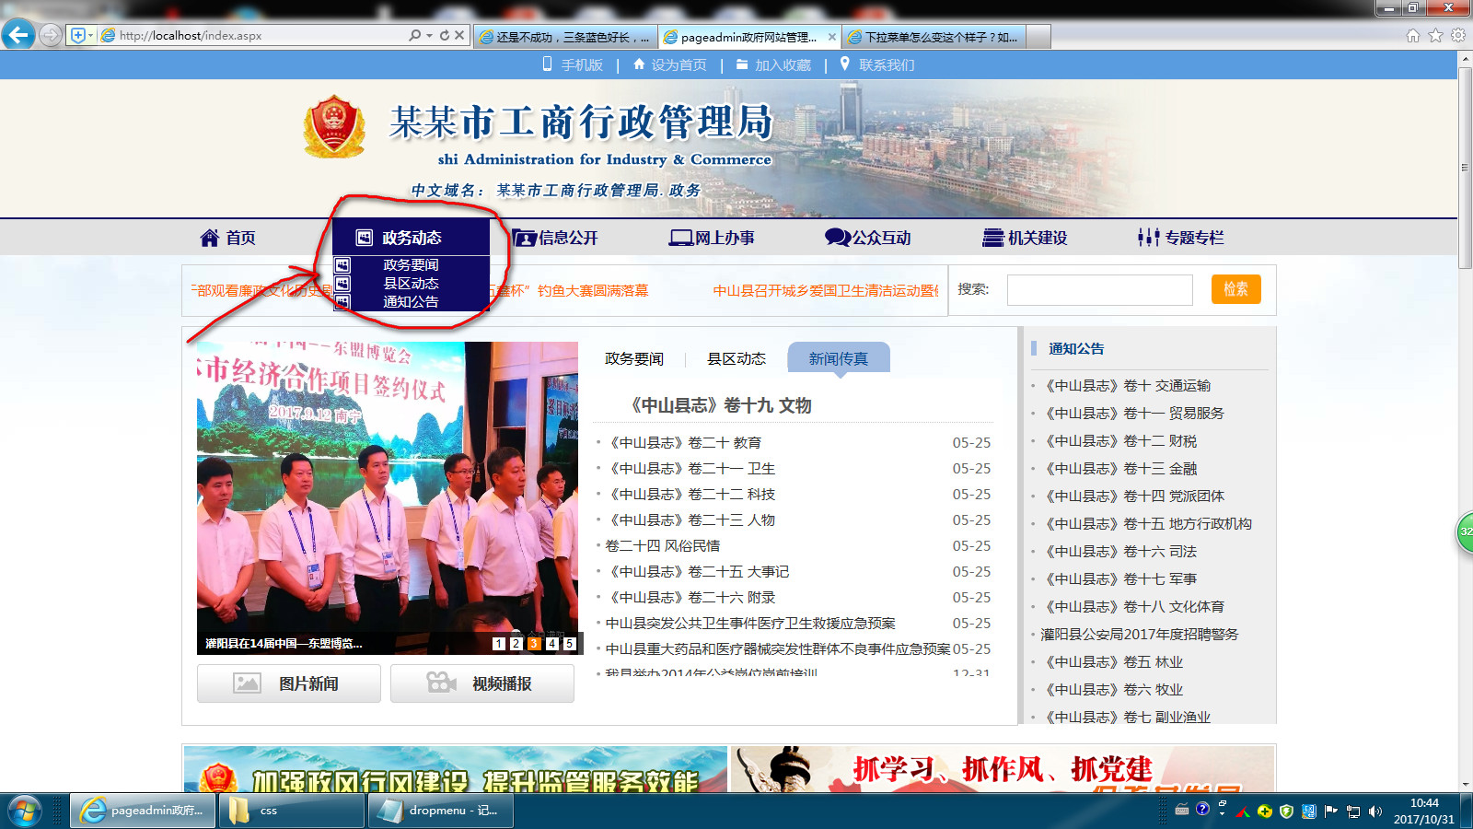The width and height of the screenshot is (1473, 829).
Task: Click browser forward arrow button
Action: (51, 35)
